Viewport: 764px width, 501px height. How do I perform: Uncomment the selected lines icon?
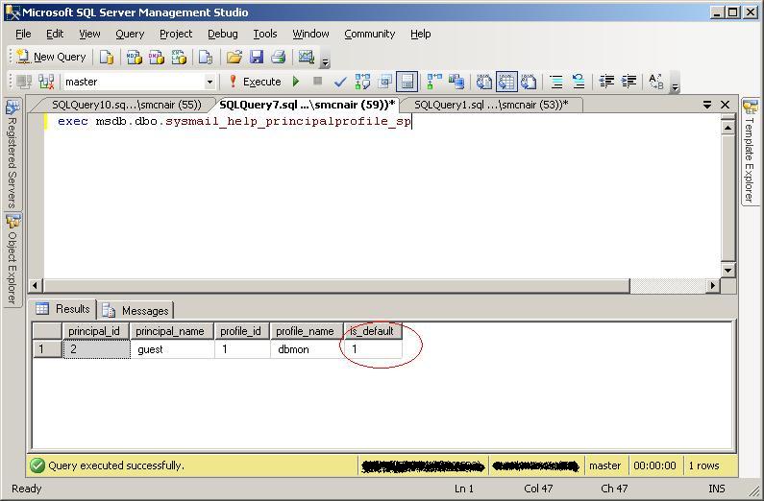tap(579, 82)
